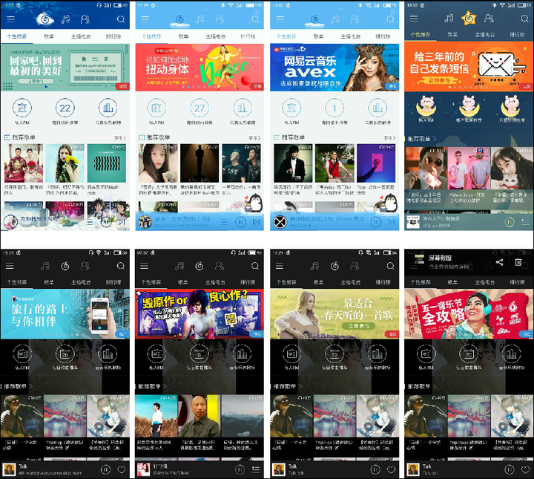Open the 五一音乐节全攻略 banner
534x479 pixels.
469,314
